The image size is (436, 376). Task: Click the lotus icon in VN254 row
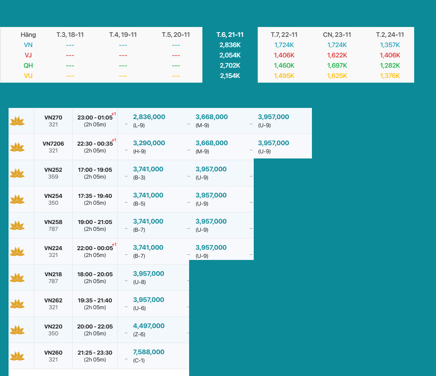(x=17, y=200)
